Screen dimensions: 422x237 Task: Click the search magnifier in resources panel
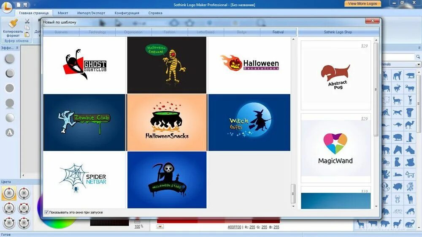coord(418,57)
